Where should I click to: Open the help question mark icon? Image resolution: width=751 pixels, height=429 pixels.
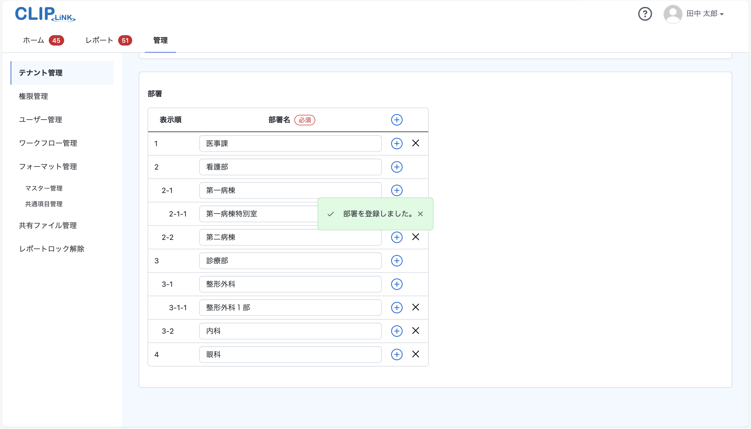pyautogui.click(x=645, y=14)
